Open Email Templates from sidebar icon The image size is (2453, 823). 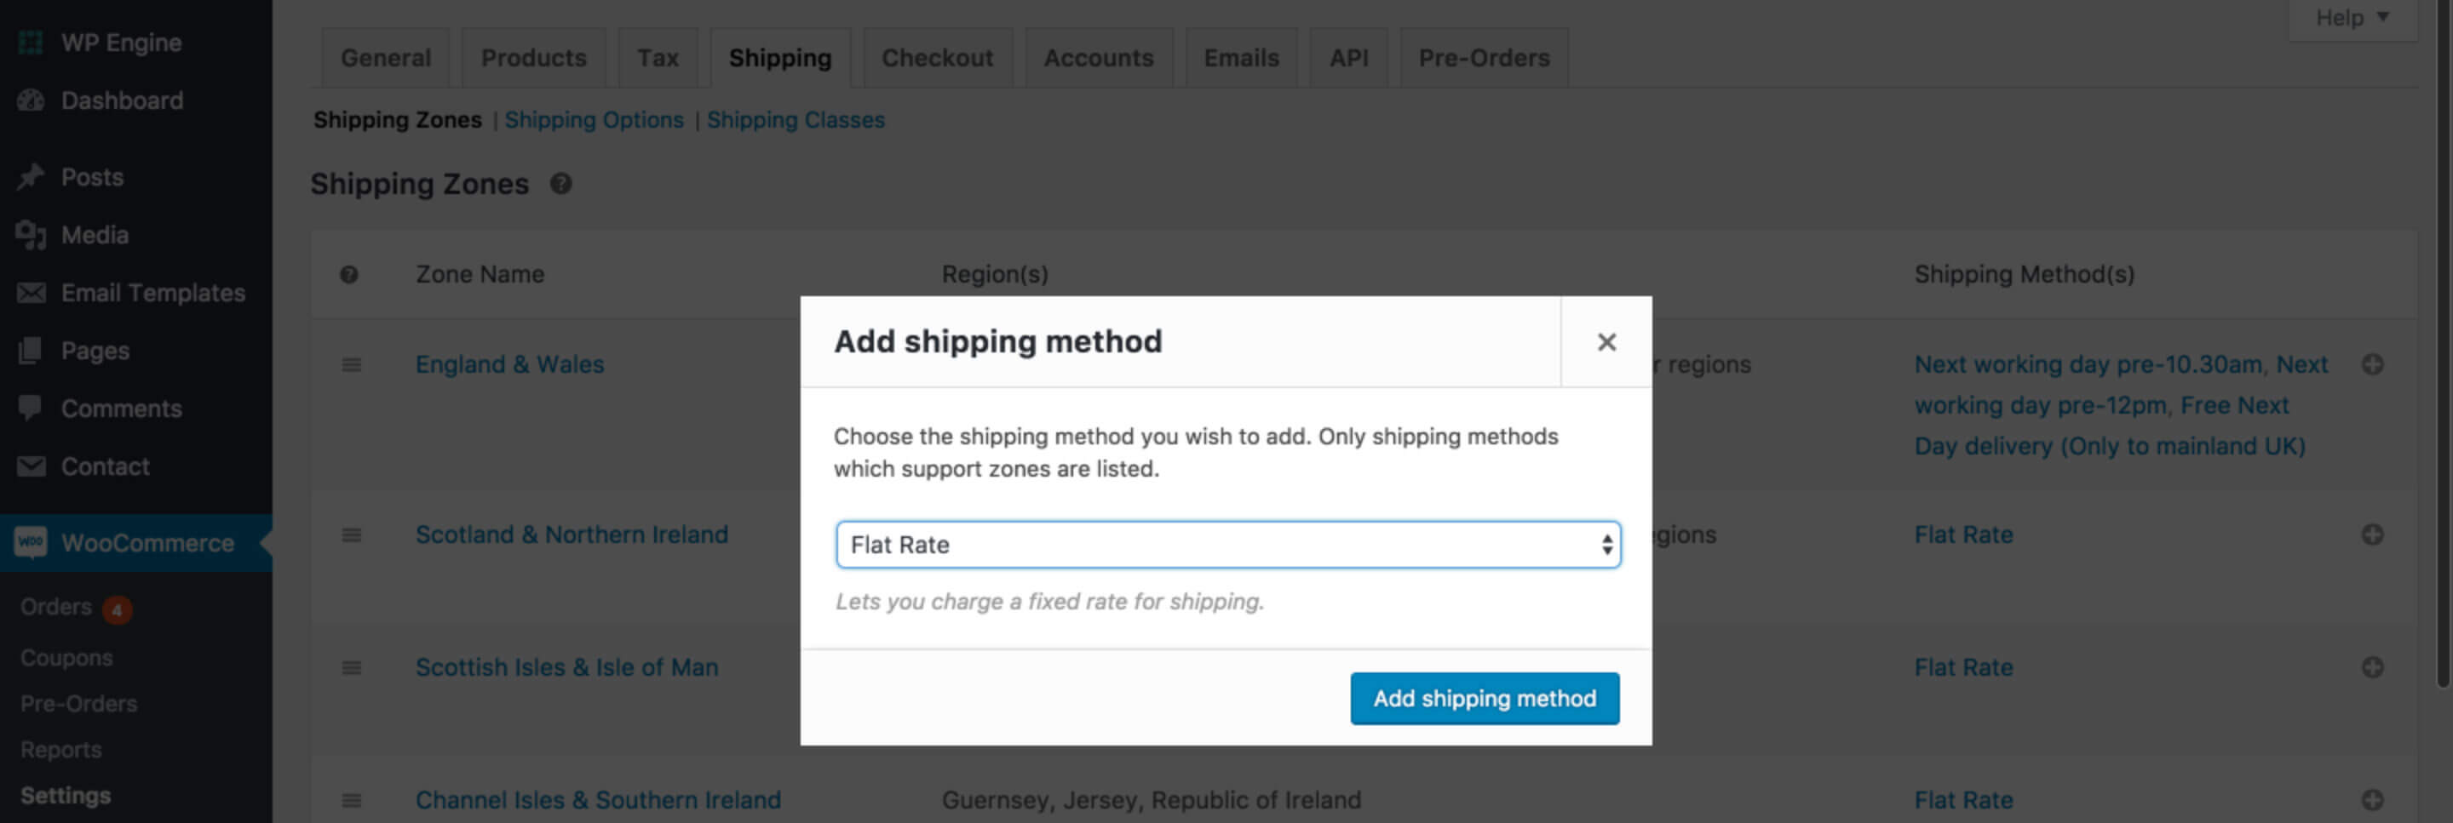[x=31, y=293]
